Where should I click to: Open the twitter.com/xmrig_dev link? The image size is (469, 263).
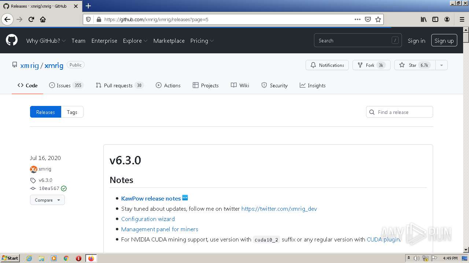tap(279, 209)
